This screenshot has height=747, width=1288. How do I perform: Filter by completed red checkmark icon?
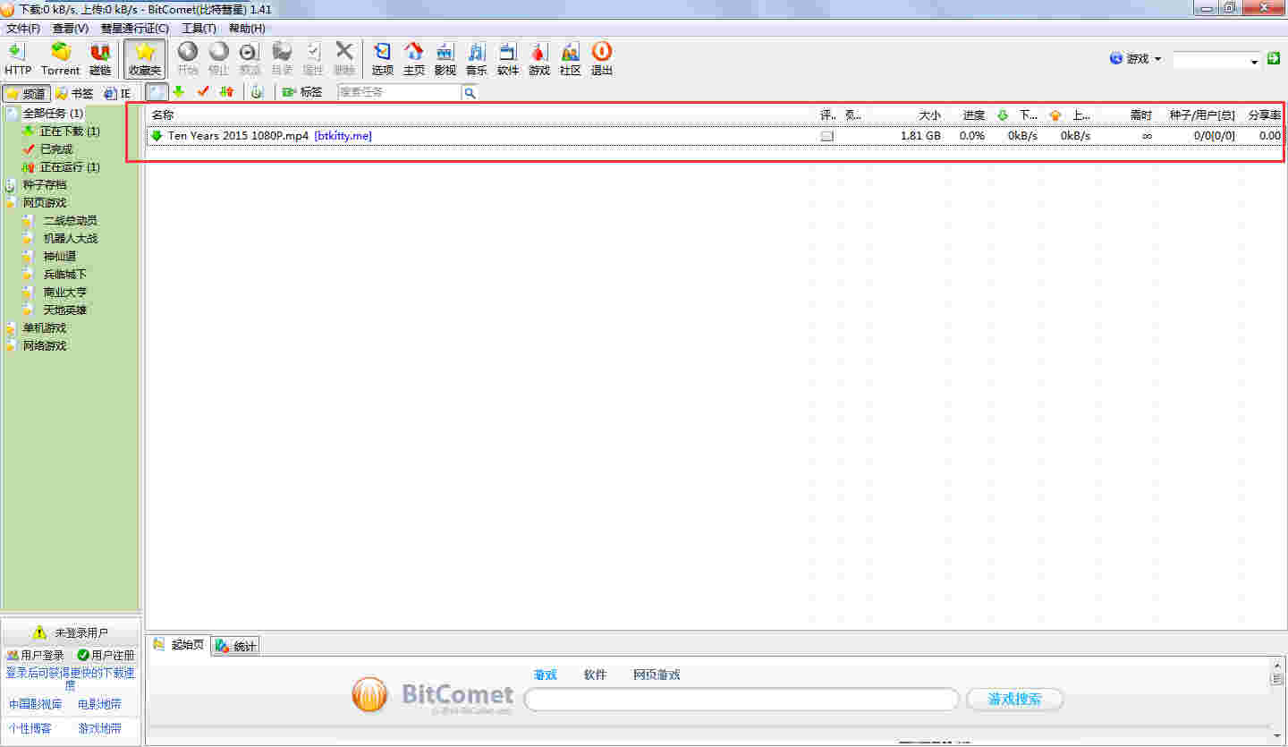click(203, 92)
